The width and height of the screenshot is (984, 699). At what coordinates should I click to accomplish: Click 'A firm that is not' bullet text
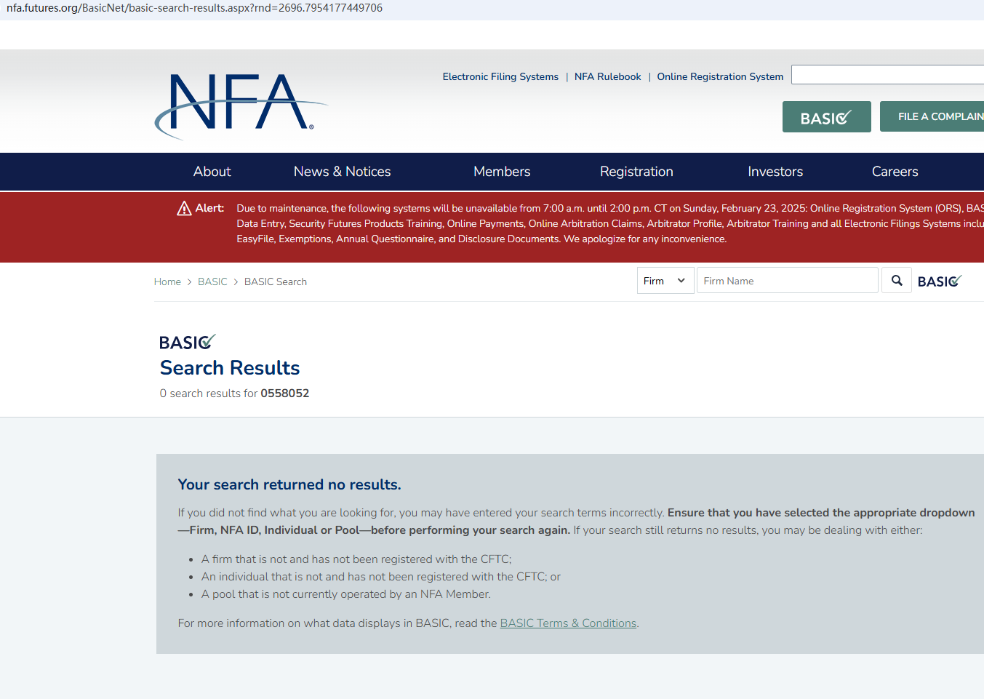(356, 559)
